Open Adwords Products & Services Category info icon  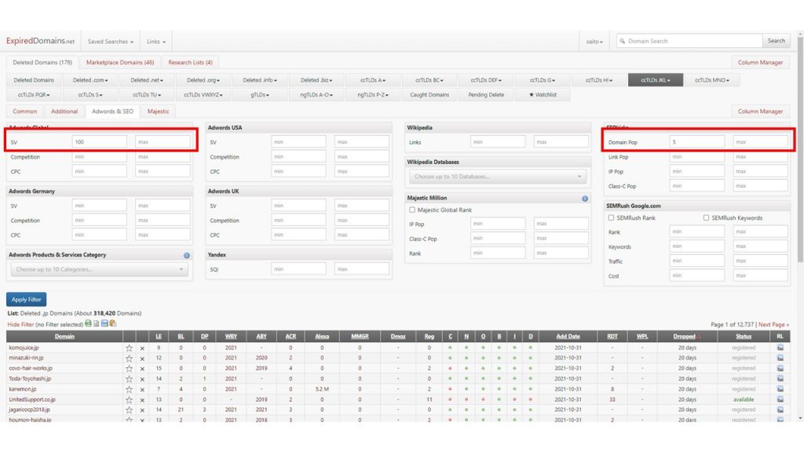(x=187, y=255)
